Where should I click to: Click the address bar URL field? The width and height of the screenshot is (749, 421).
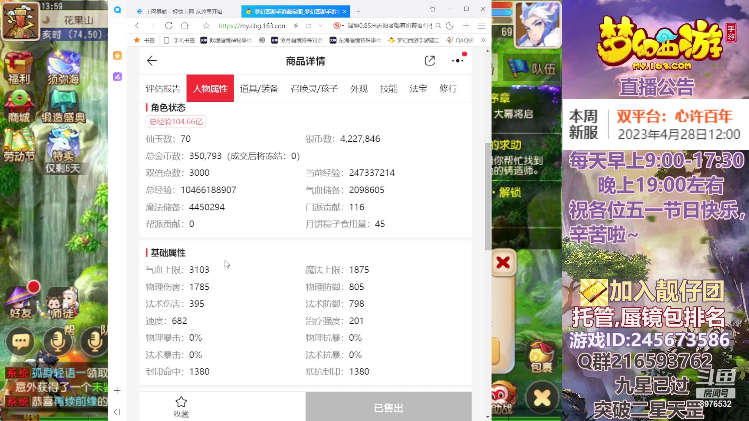coord(252,26)
